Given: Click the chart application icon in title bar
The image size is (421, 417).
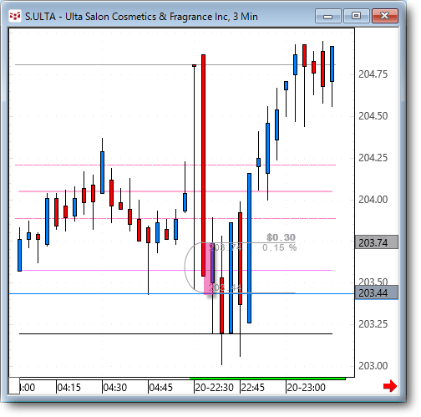Looking at the screenshot, I should tap(15, 16).
